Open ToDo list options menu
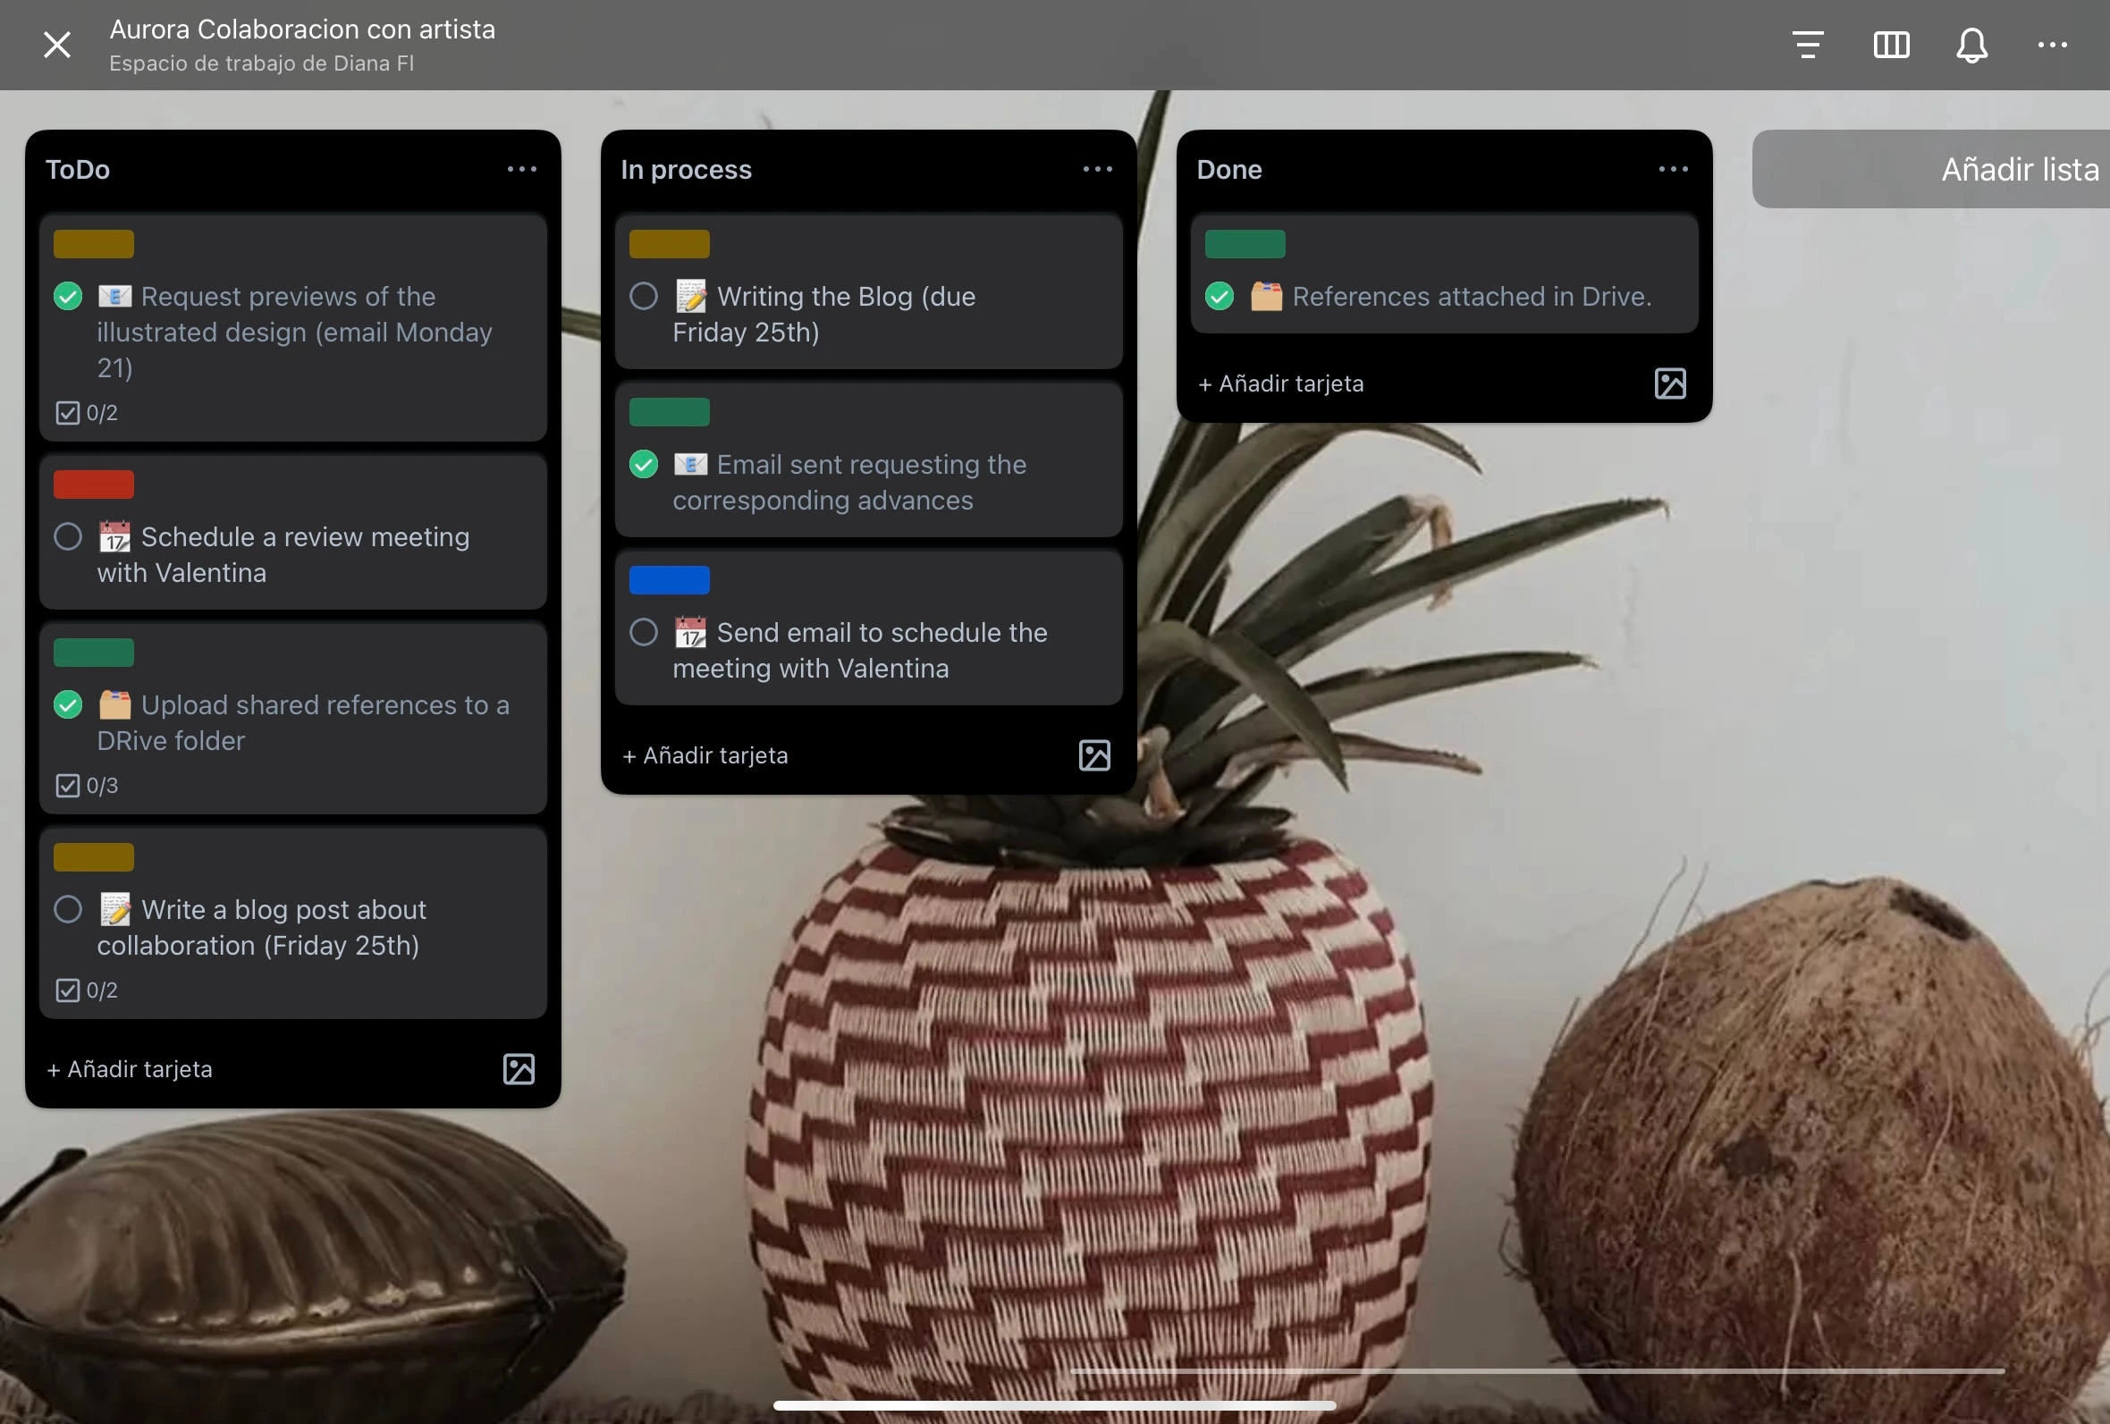 pos(521,170)
